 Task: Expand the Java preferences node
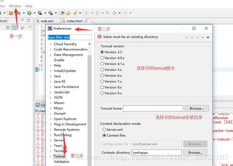[x=51, y=76]
